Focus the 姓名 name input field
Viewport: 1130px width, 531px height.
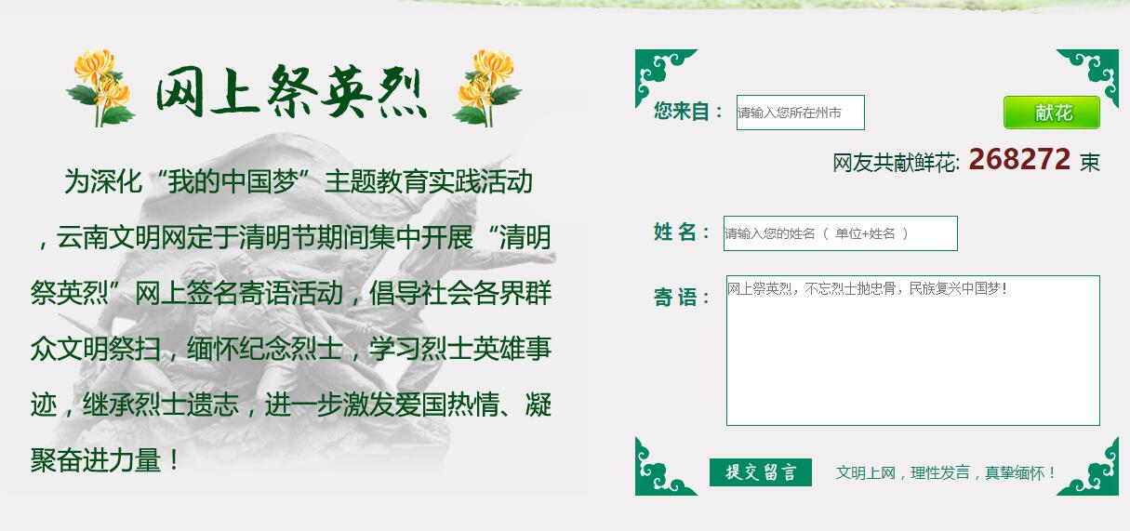(841, 233)
